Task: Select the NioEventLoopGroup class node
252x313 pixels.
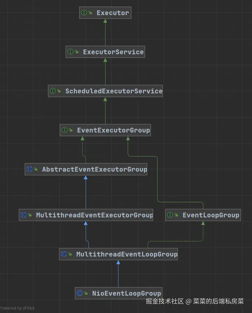Action: click(118, 293)
